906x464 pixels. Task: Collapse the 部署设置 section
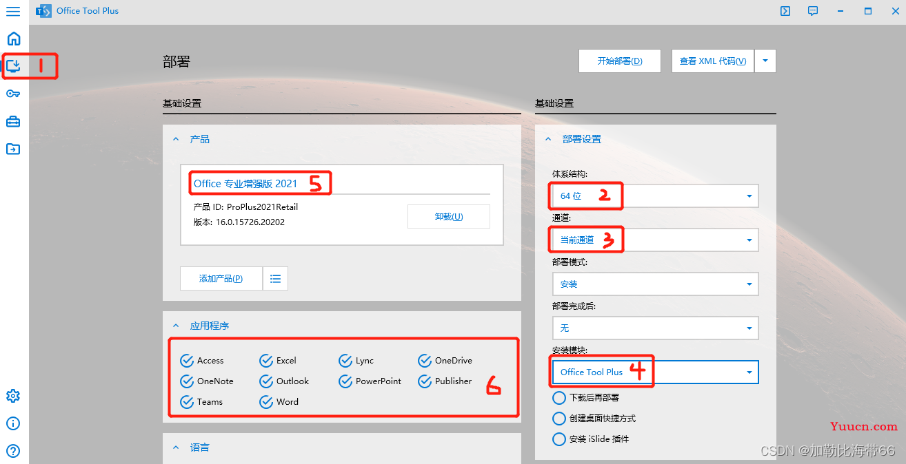[548, 139]
